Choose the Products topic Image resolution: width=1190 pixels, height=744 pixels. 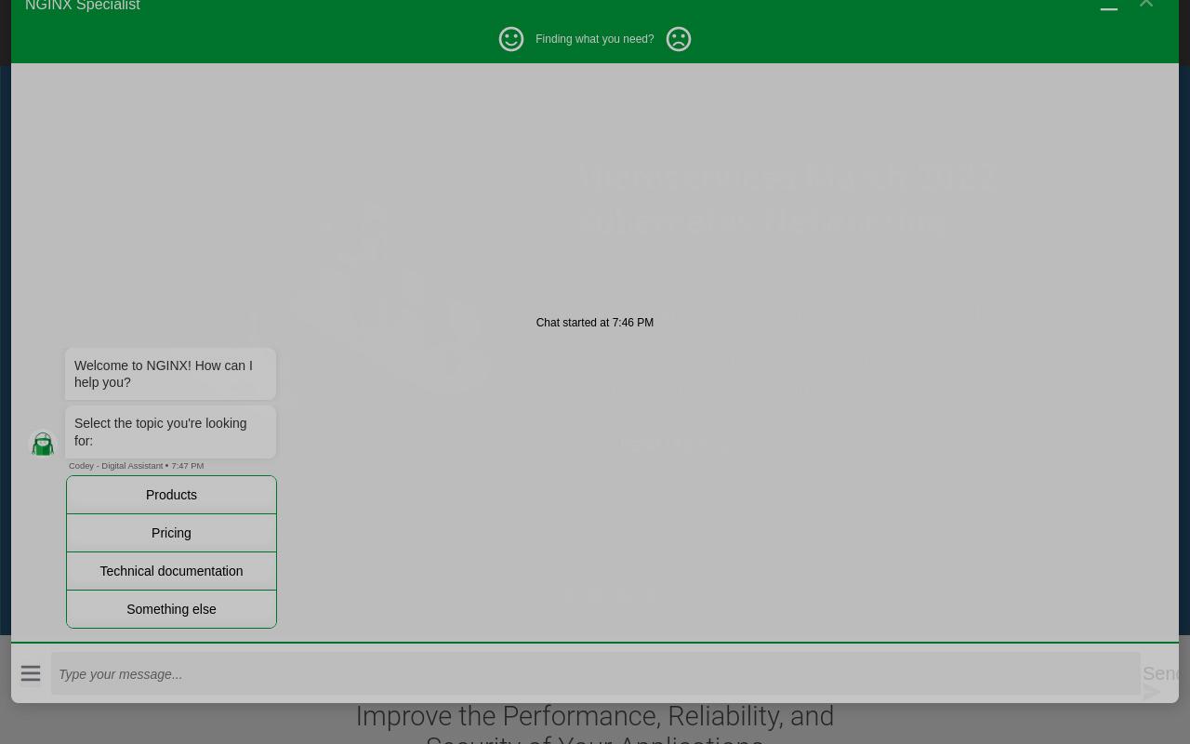[x=171, y=495]
